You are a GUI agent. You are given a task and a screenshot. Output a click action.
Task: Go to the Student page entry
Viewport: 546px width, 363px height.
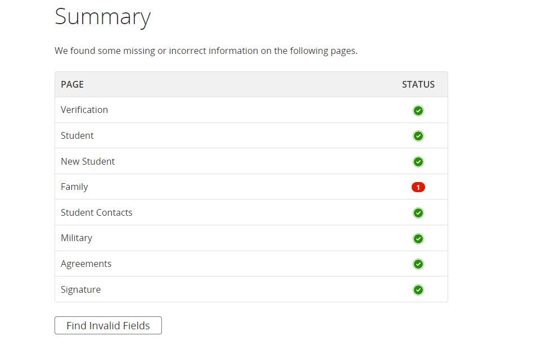point(77,135)
